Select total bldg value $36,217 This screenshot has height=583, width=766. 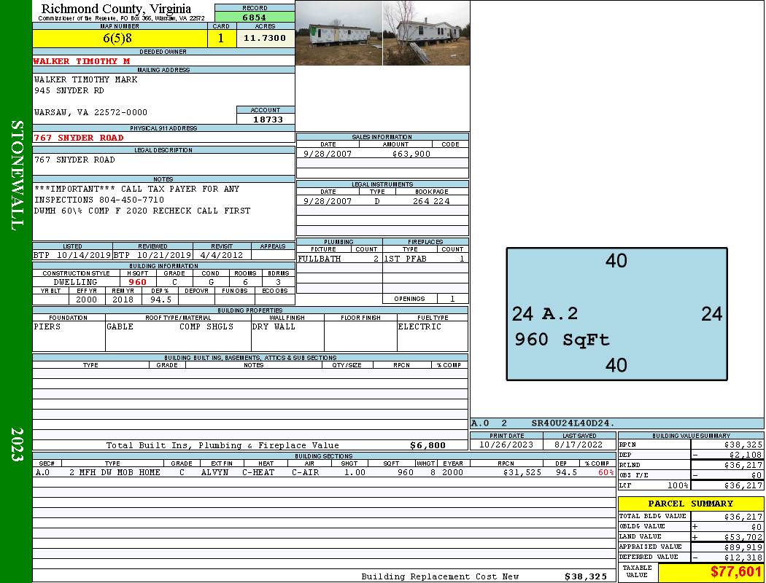tap(743, 517)
